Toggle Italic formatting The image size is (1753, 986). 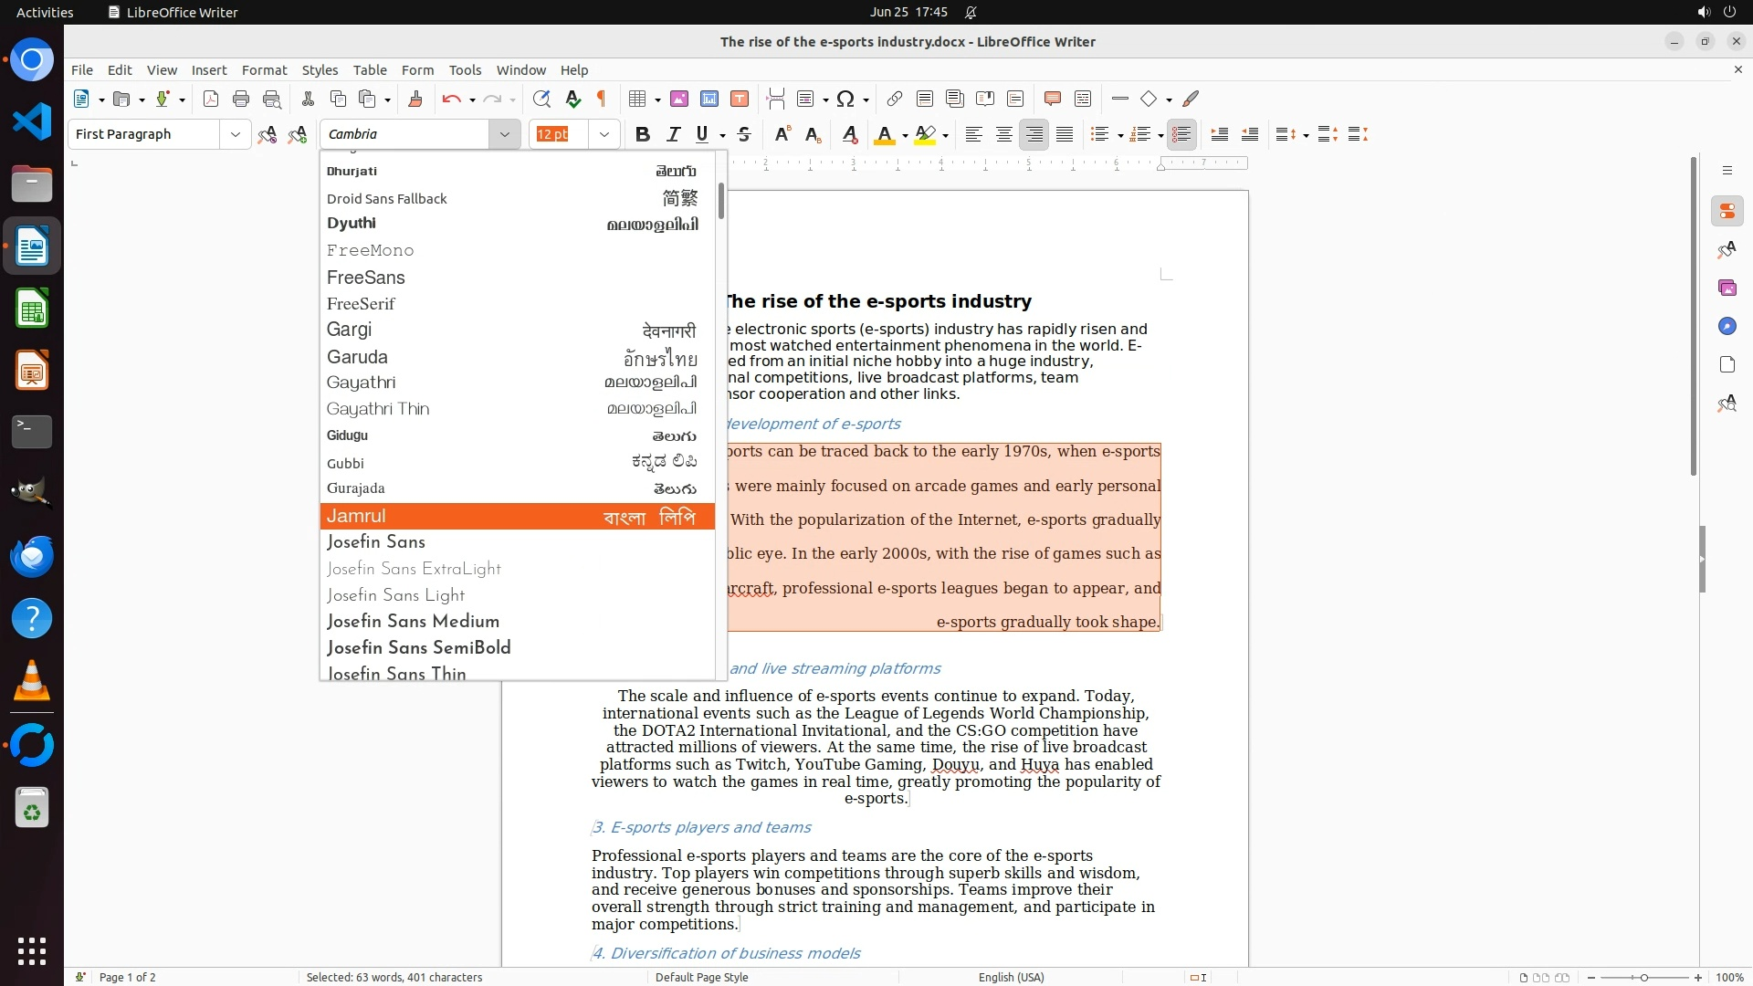pyautogui.click(x=673, y=135)
